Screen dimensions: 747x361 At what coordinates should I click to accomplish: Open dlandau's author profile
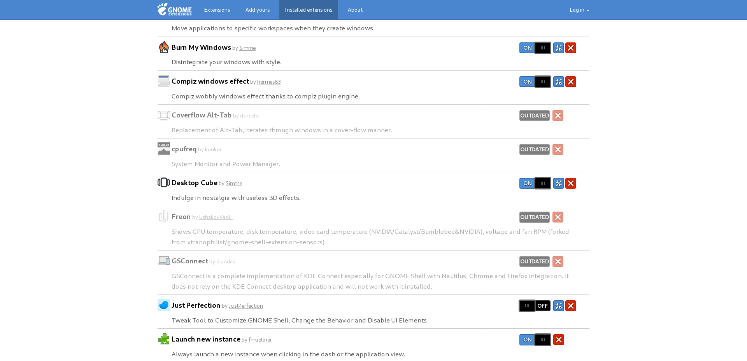click(x=226, y=261)
